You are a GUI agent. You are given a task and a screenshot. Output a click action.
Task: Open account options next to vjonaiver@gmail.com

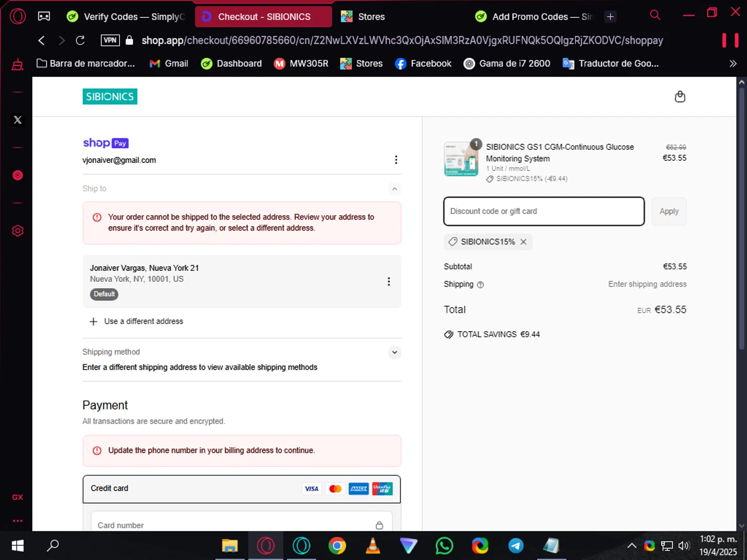396,160
